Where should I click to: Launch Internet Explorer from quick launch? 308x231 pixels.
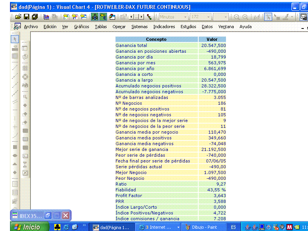tap(66, 227)
